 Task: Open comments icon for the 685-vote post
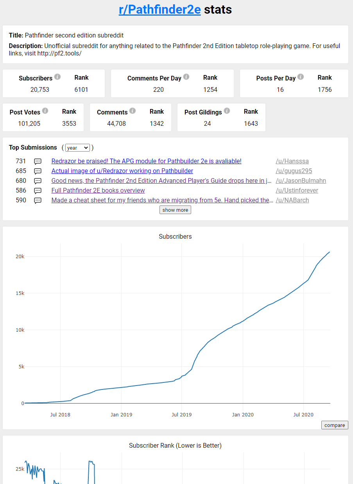[x=38, y=171]
